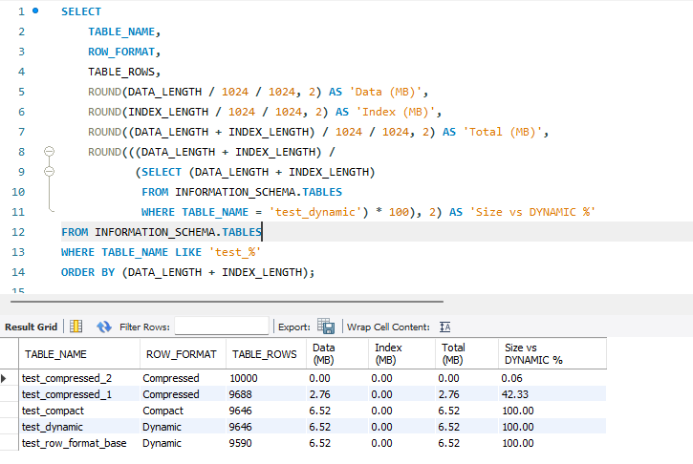Select the test_row_format_base cell
Screen dimensions: 693x464
(74, 443)
